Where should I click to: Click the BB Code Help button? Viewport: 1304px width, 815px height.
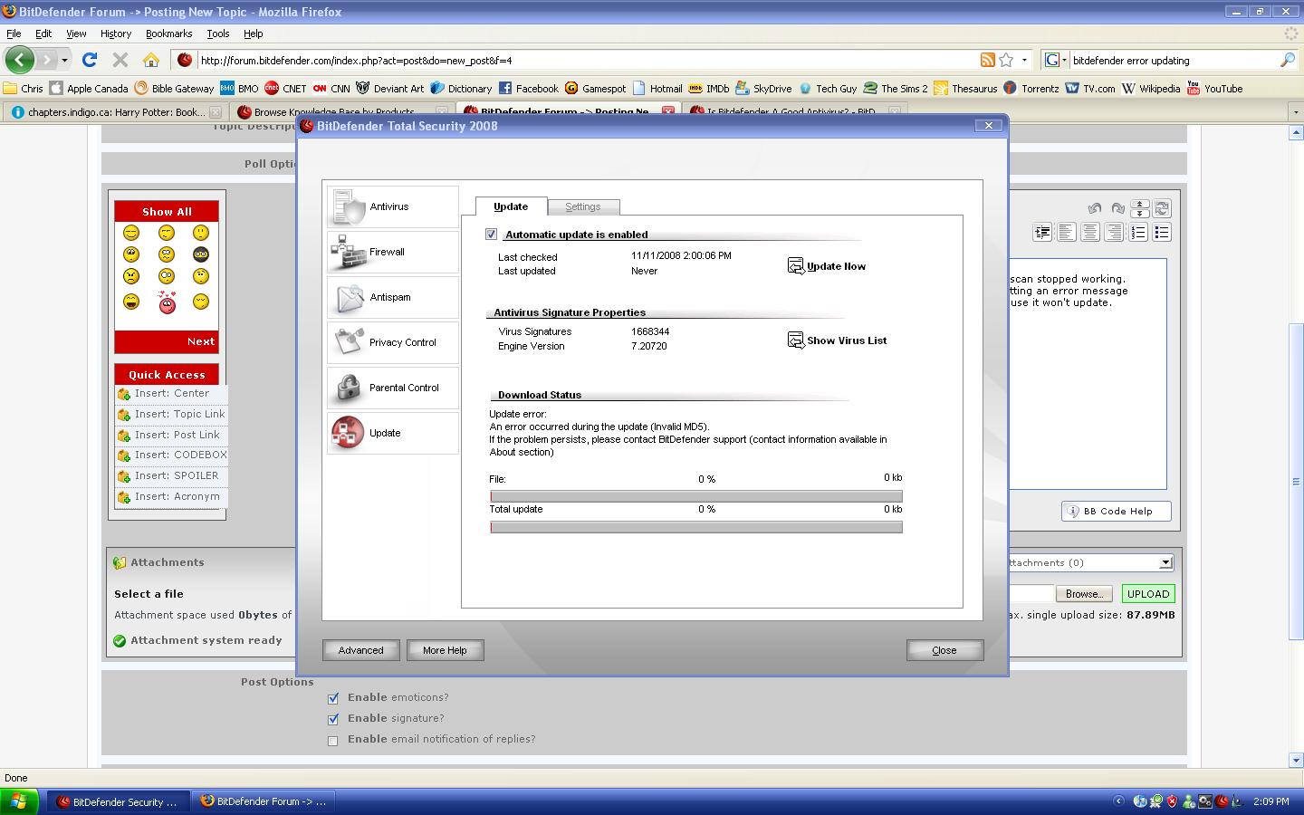1117,511
